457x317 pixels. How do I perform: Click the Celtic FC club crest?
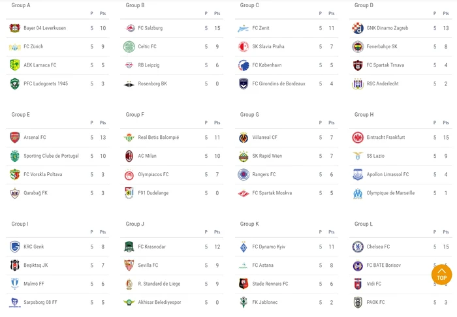pos(129,46)
